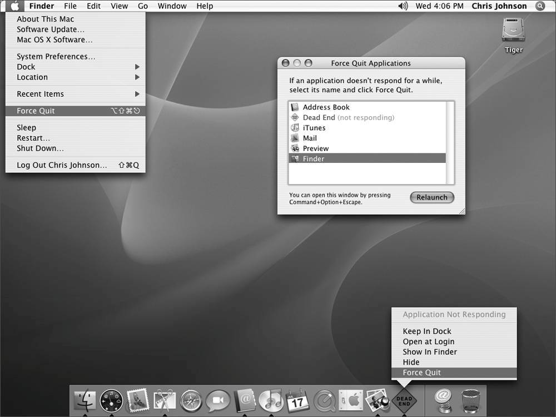Open iChat from the Dock
This screenshot has height=417, width=556.
coord(218,401)
